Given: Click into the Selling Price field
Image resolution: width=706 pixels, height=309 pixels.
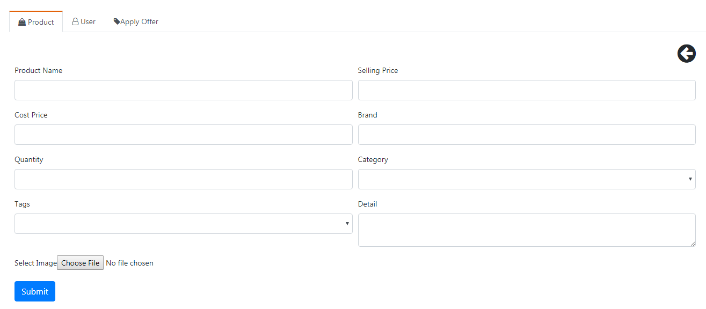Looking at the screenshot, I should [527, 90].
